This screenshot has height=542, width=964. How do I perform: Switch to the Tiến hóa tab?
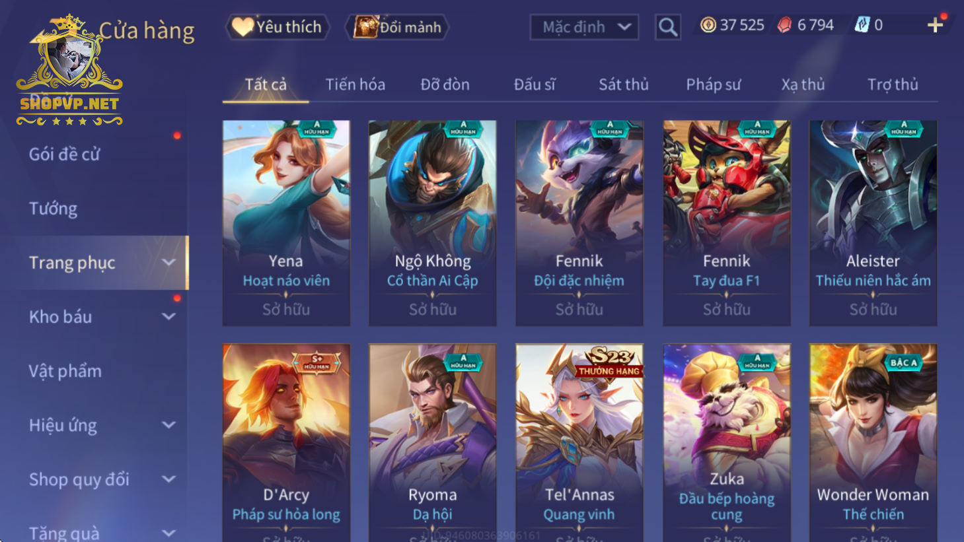(355, 85)
